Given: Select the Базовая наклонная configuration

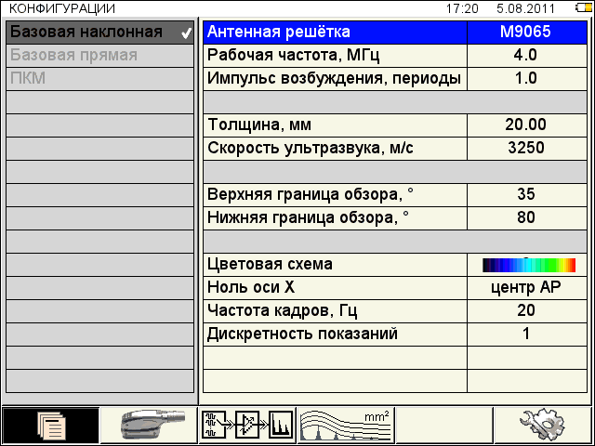Looking at the screenshot, I should tap(99, 33).
